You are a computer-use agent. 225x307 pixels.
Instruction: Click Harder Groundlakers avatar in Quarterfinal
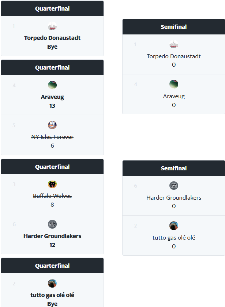point(52,224)
